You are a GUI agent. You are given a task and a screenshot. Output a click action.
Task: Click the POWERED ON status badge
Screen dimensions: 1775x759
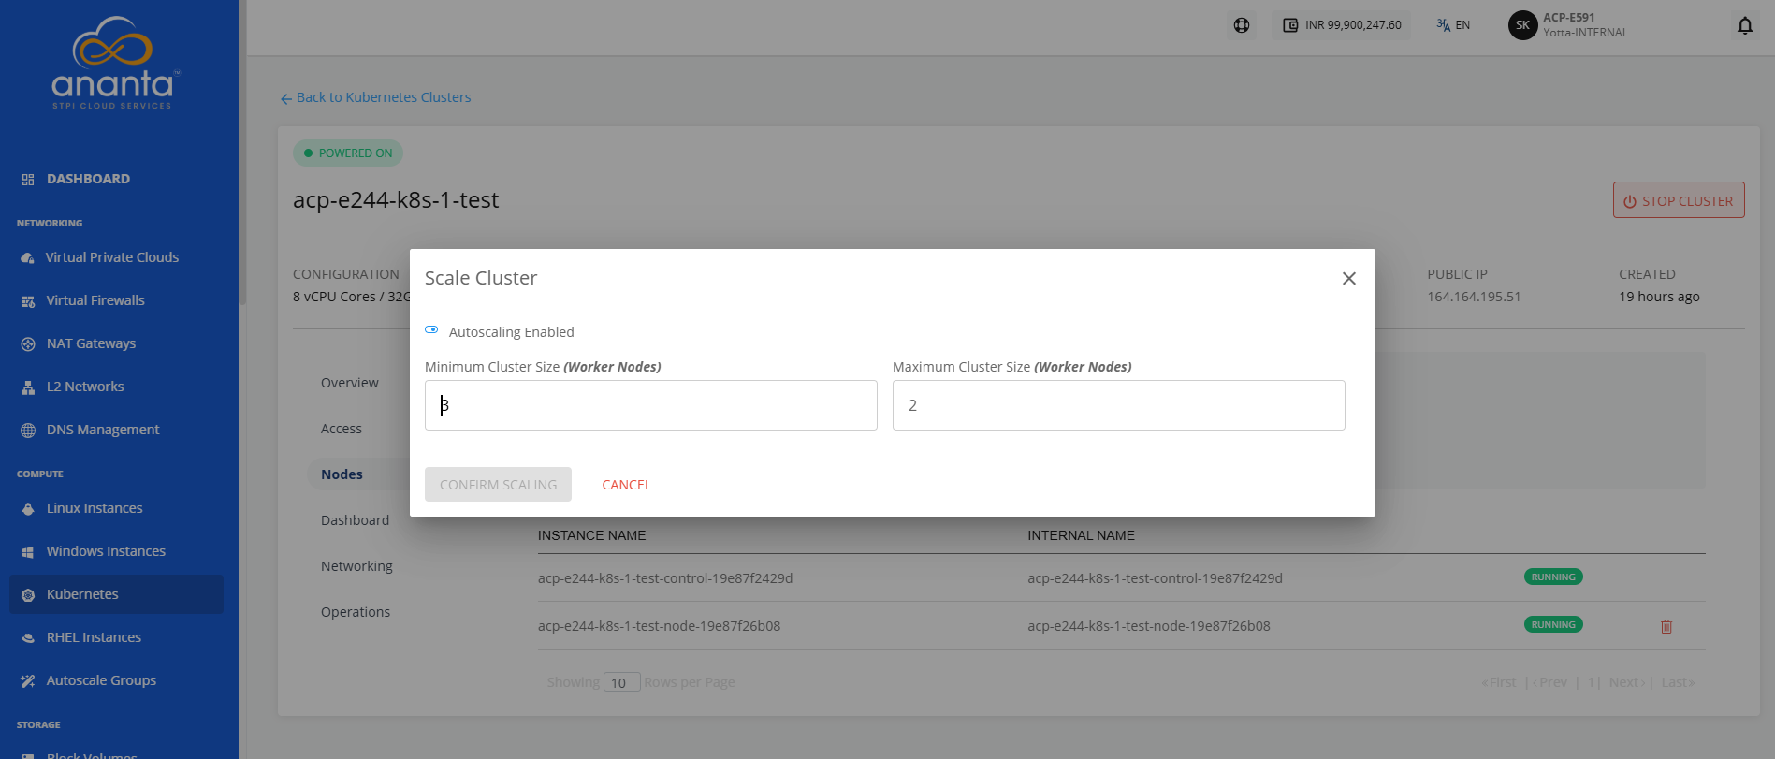(348, 153)
